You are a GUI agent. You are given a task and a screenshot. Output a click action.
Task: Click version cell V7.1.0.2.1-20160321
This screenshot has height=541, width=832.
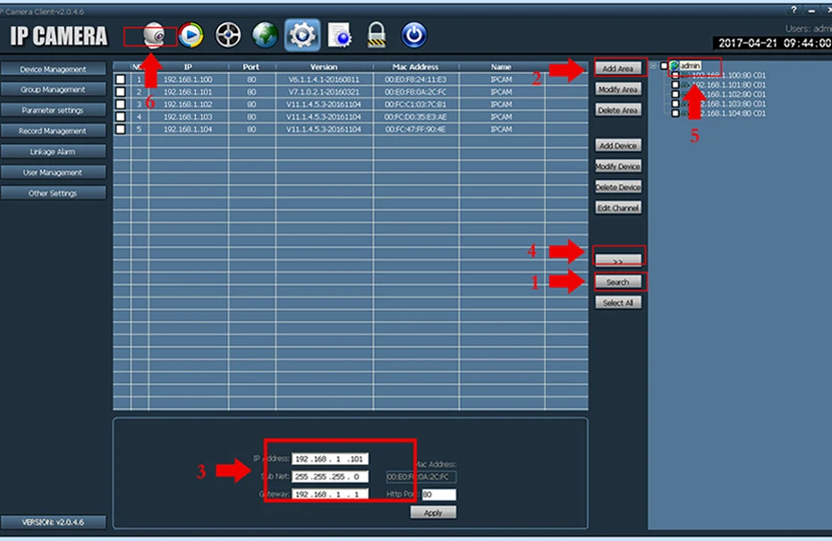(x=324, y=92)
